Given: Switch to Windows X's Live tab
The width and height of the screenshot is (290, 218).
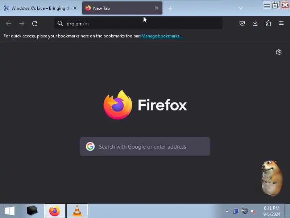Looking at the screenshot, I should tap(40, 8).
